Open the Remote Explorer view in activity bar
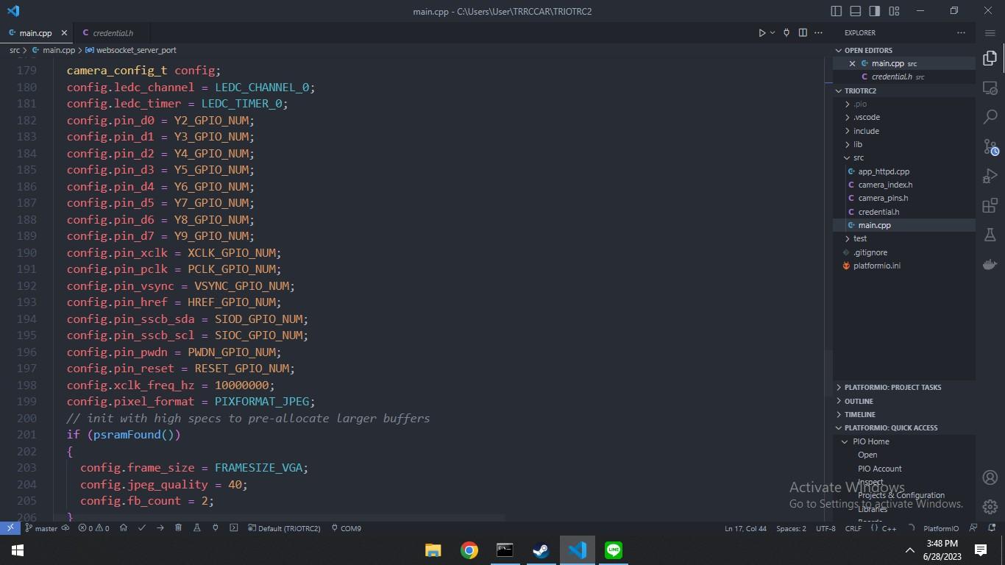1005x565 pixels. pyautogui.click(x=990, y=88)
